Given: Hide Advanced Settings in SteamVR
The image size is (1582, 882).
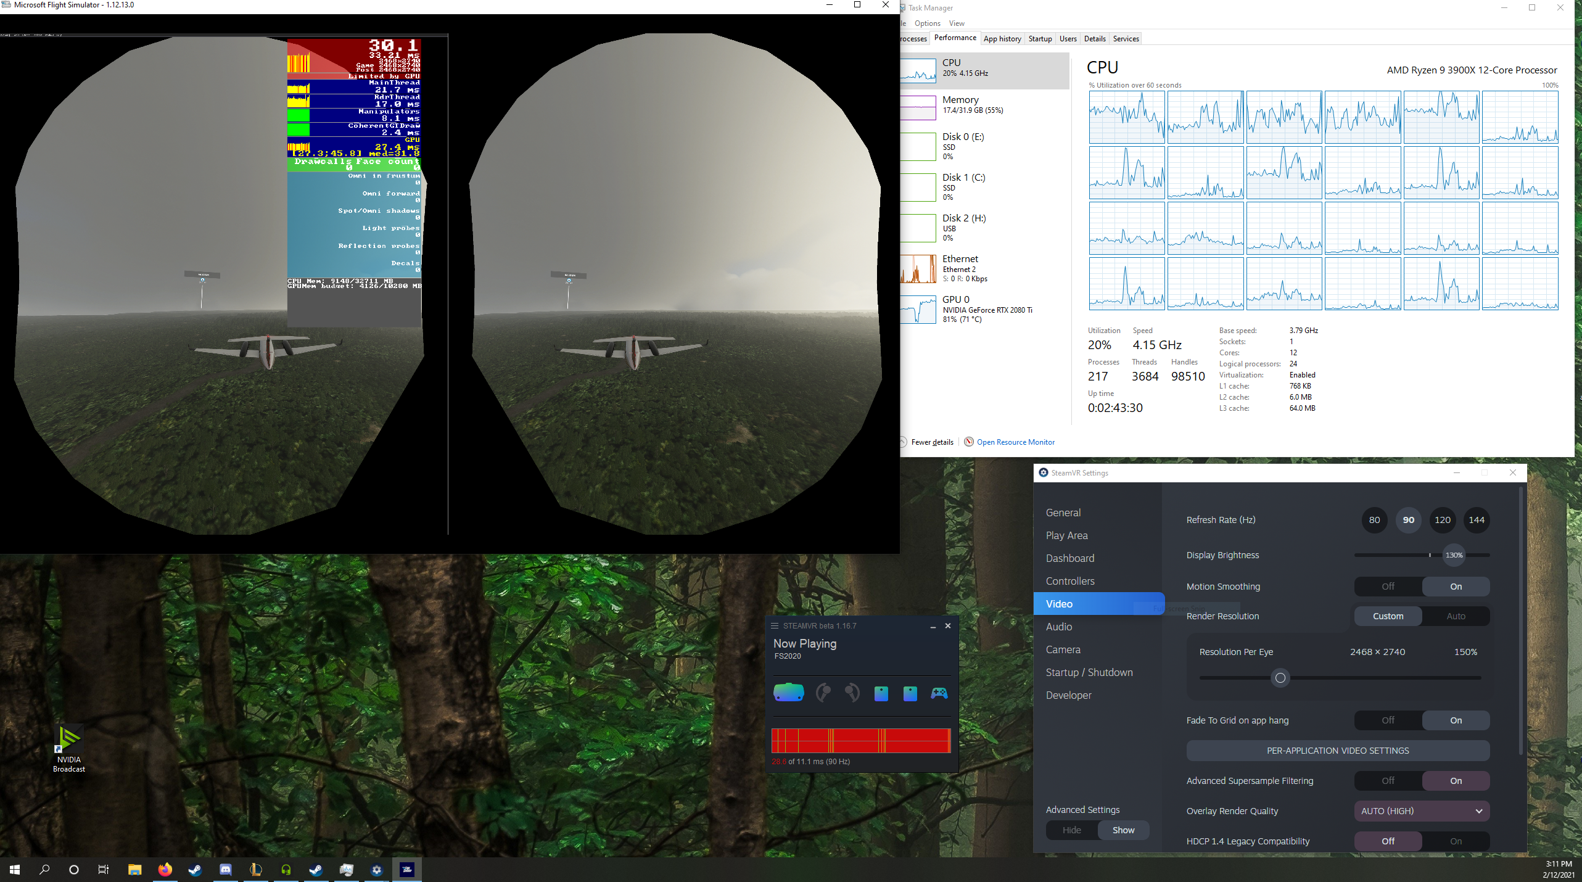Looking at the screenshot, I should pos(1072,830).
